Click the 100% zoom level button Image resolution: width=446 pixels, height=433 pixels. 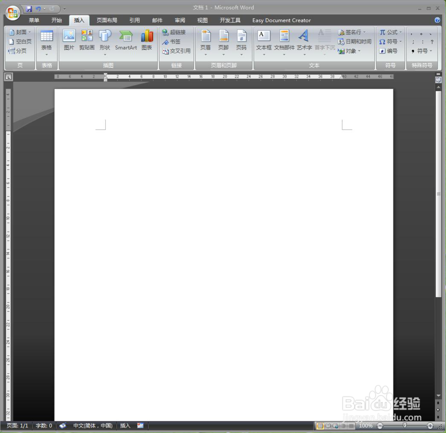click(366, 425)
